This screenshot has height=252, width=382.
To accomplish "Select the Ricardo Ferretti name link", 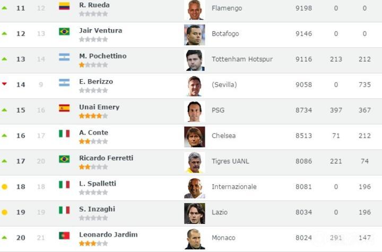I will coord(106,158).
